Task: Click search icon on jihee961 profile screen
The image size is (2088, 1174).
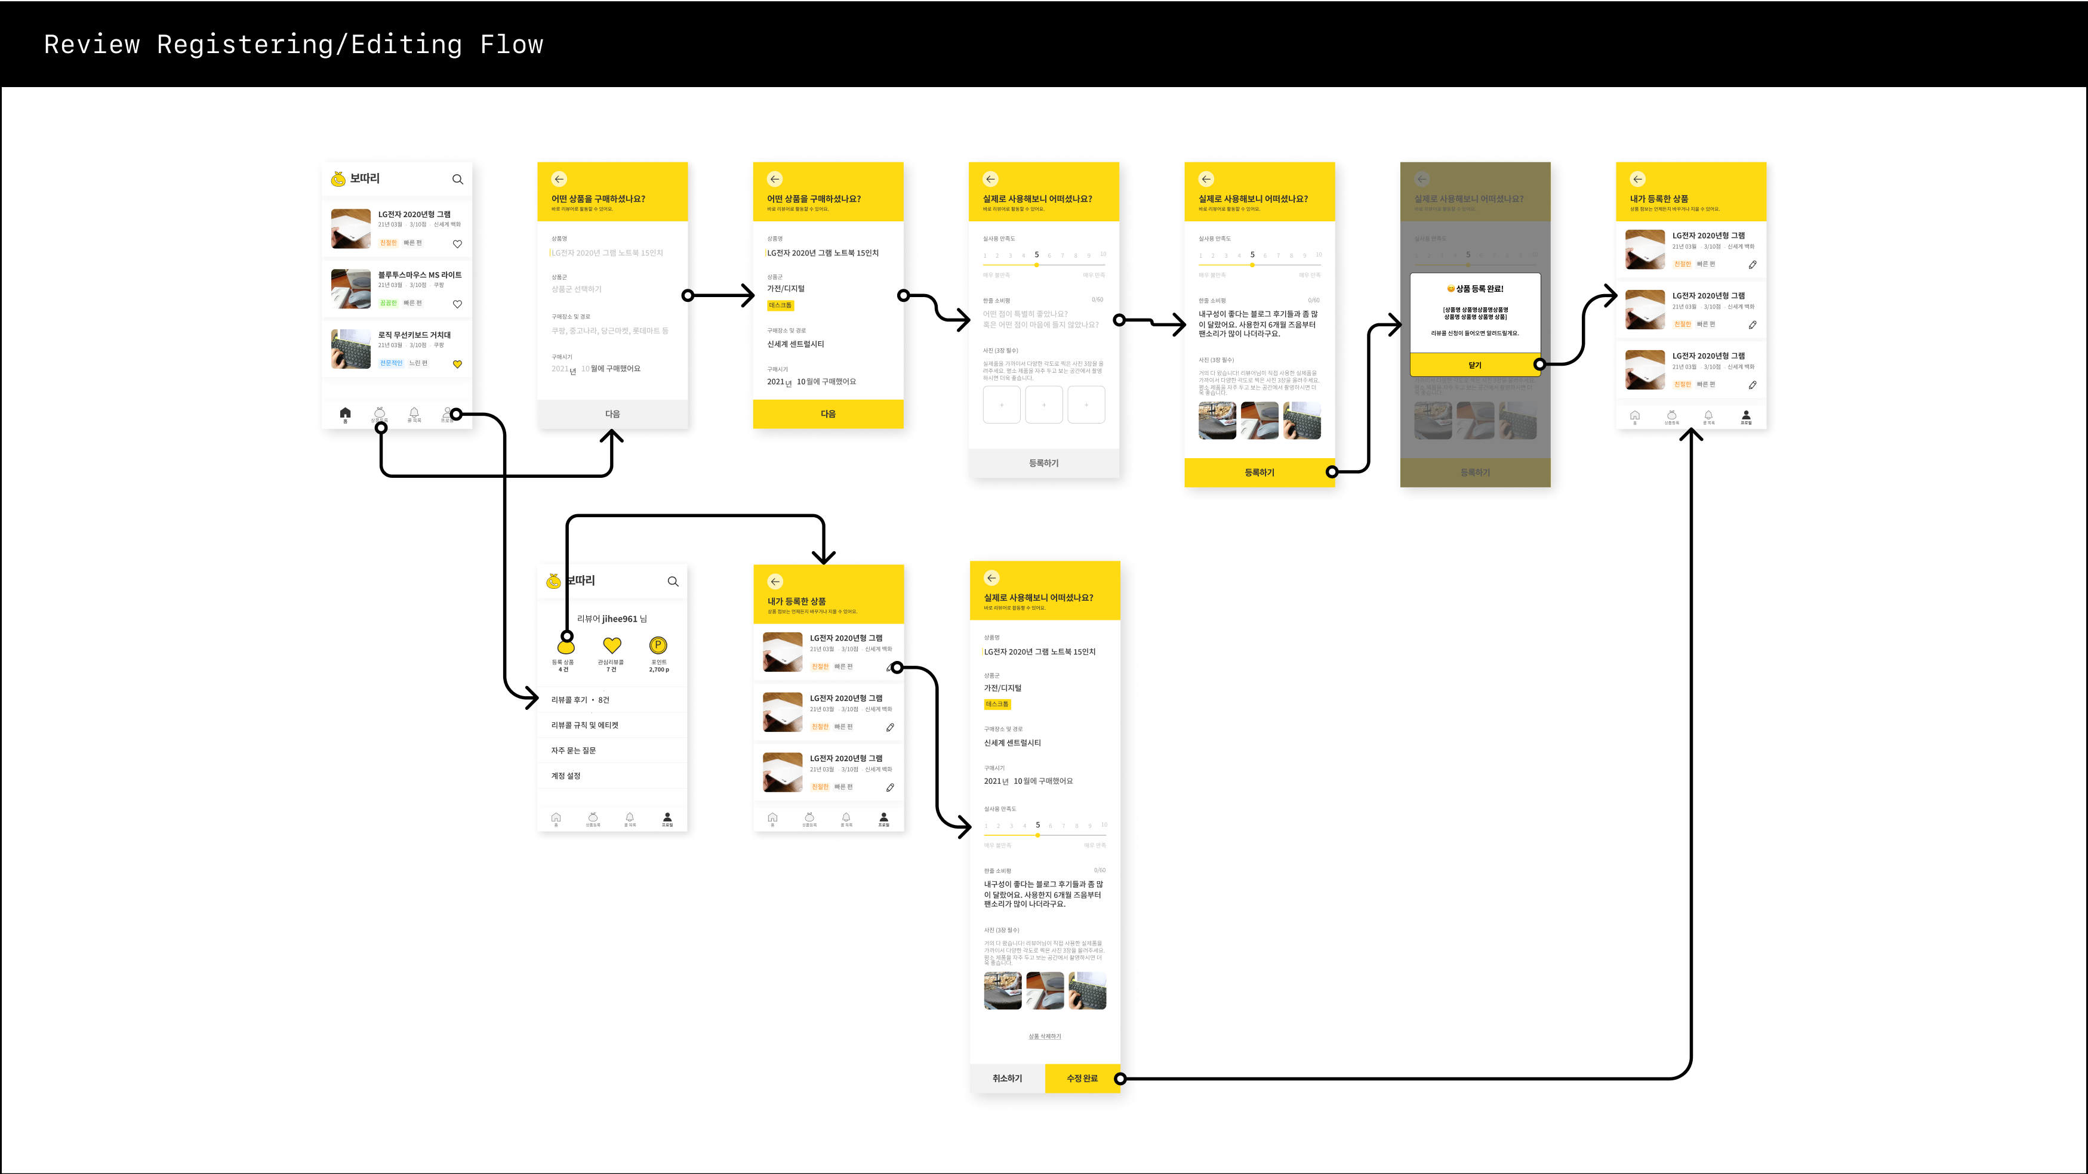Action: (x=673, y=582)
